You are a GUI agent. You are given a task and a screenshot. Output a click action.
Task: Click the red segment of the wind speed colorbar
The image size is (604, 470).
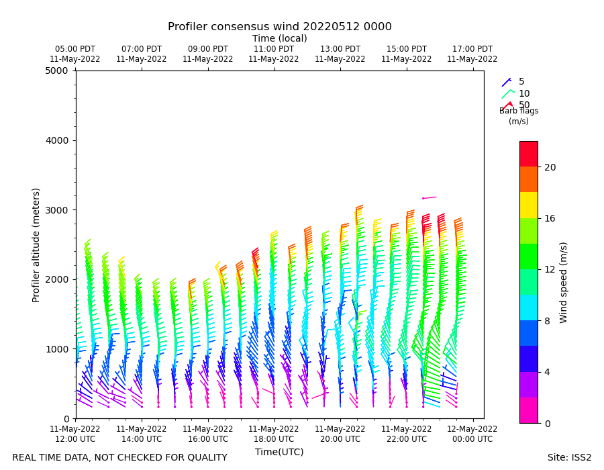529,154
